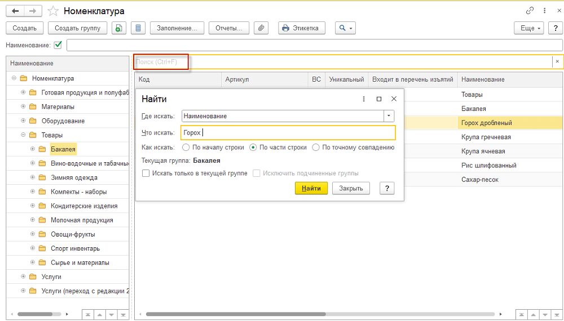Select the Овощи-фрукты tree item
This screenshot has height=321, width=564.
tap(73, 234)
